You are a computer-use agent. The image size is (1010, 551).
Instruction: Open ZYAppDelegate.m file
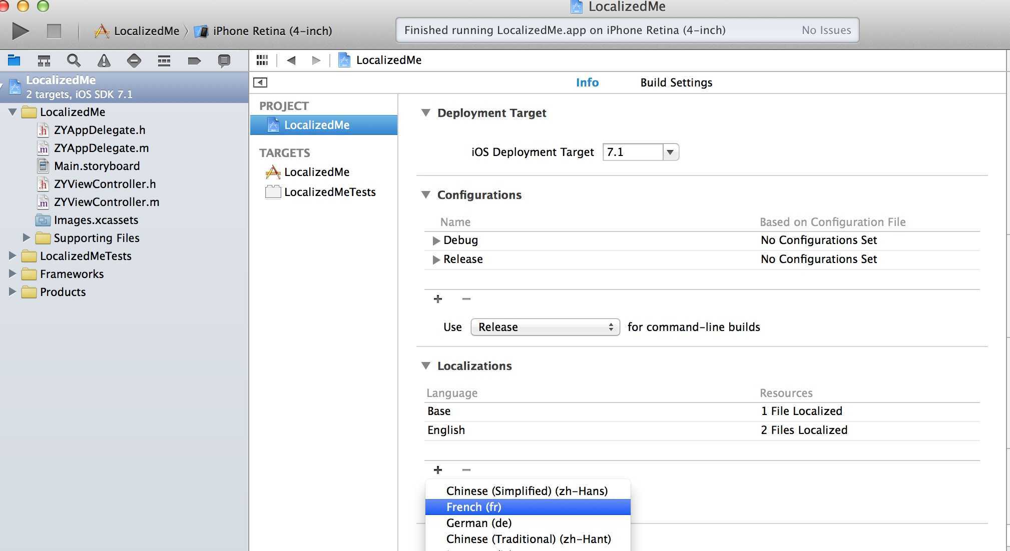pyautogui.click(x=101, y=148)
